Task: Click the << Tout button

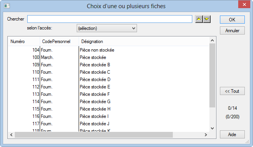Action: (232, 91)
